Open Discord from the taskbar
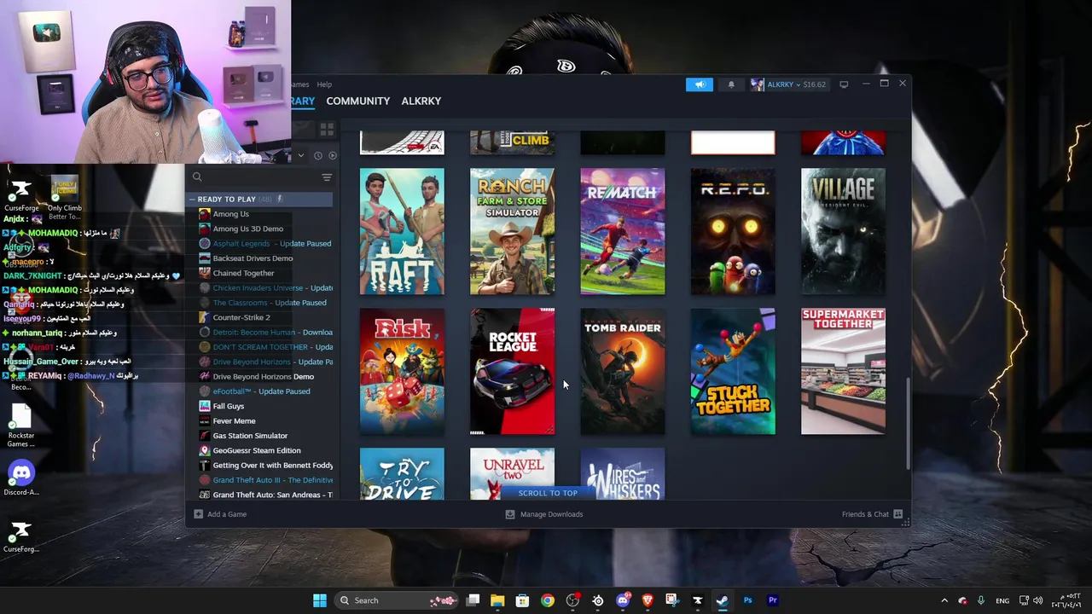Screen dimensions: 1092x614 [623, 600]
